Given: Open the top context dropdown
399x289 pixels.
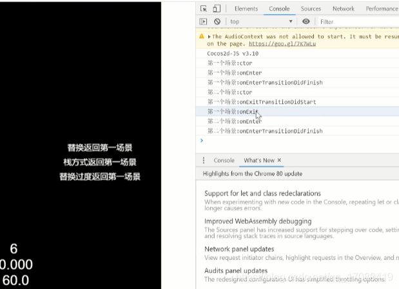Looking at the screenshot, I should (x=261, y=22).
